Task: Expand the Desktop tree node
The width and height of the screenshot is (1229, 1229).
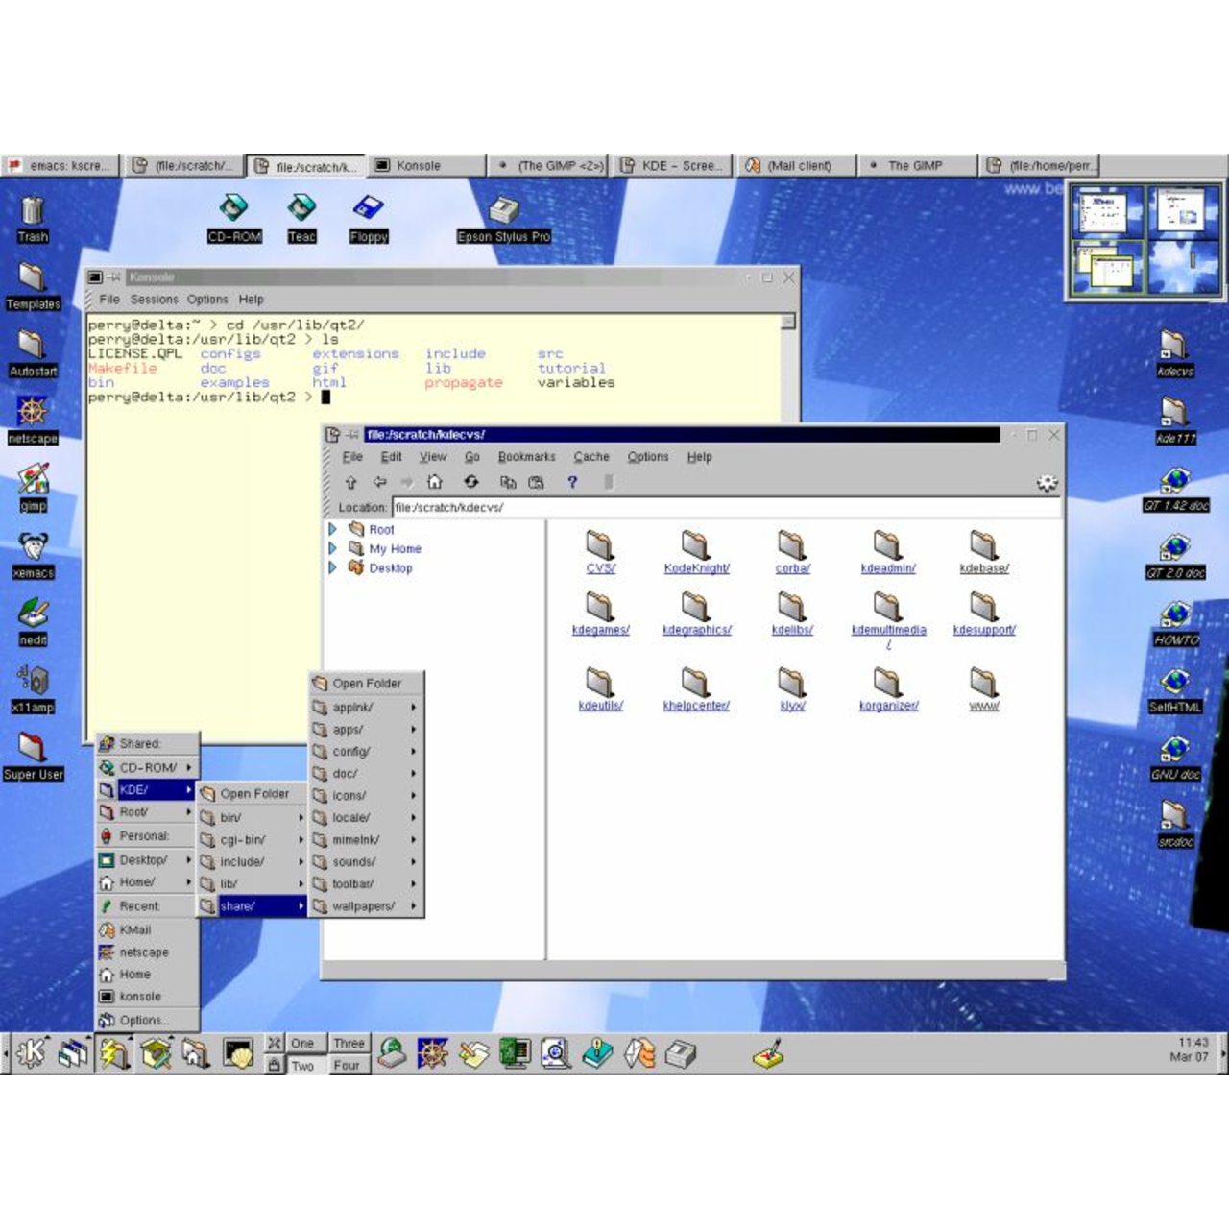Action: (333, 567)
